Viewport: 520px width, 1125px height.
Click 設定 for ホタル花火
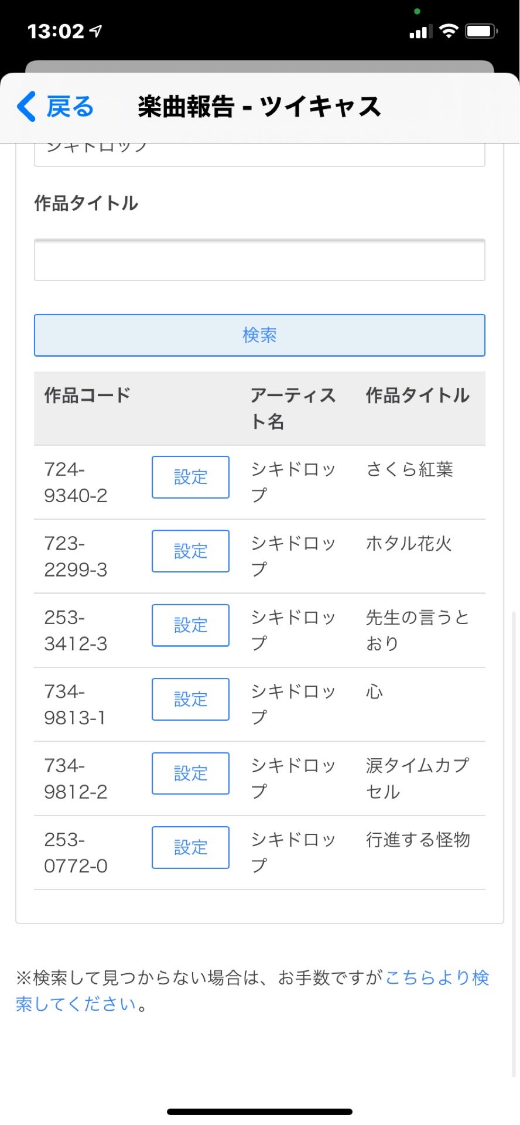coord(190,551)
